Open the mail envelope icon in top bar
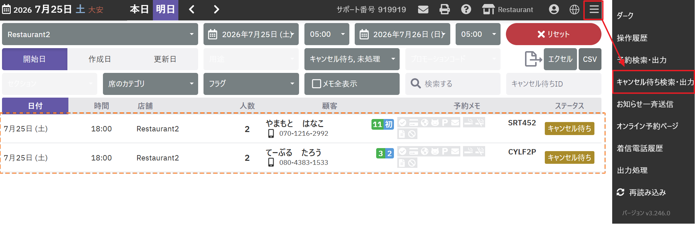 (423, 9)
